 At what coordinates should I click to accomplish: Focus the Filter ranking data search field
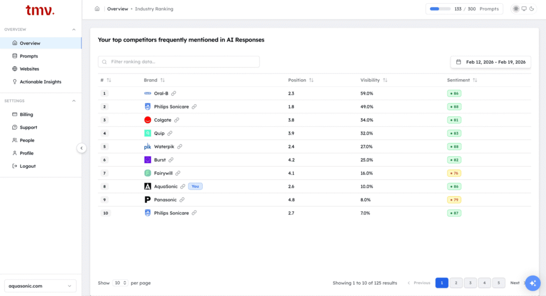179,62
